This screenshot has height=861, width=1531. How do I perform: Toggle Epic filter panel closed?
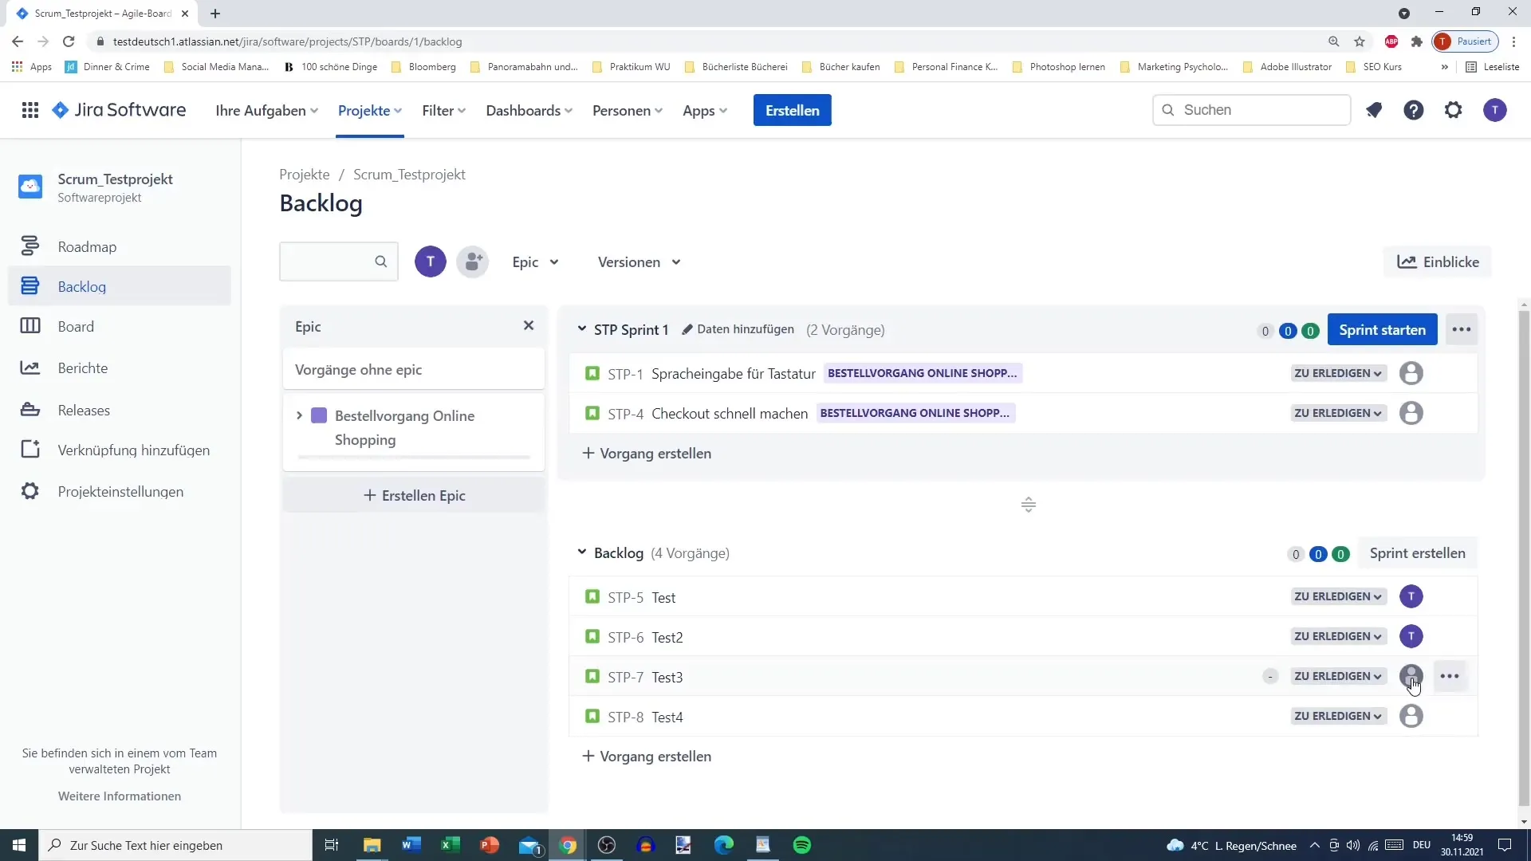point(528,326)
